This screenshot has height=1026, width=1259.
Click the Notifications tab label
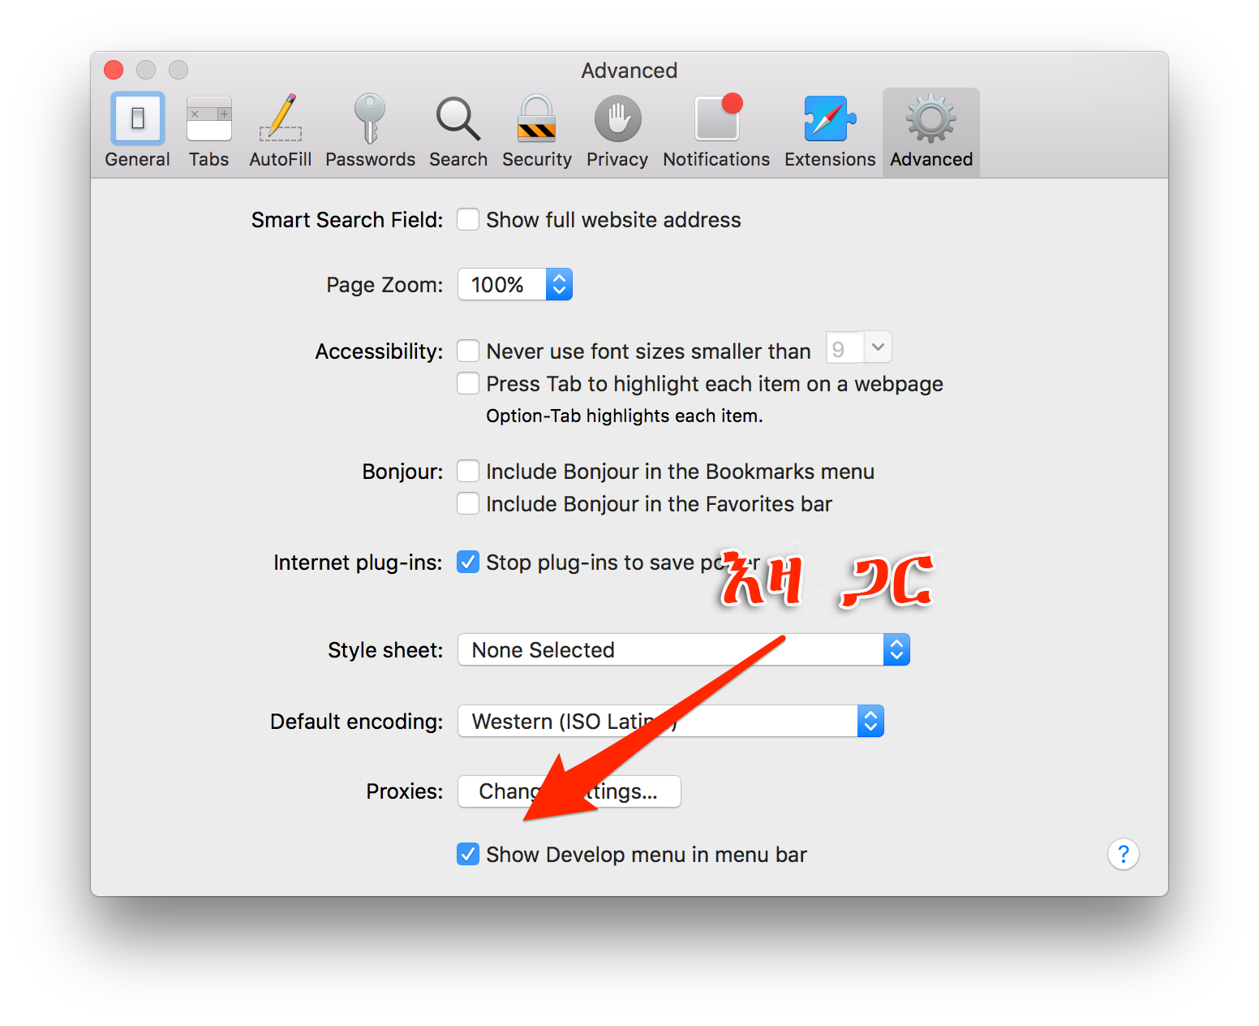(716, 159)
